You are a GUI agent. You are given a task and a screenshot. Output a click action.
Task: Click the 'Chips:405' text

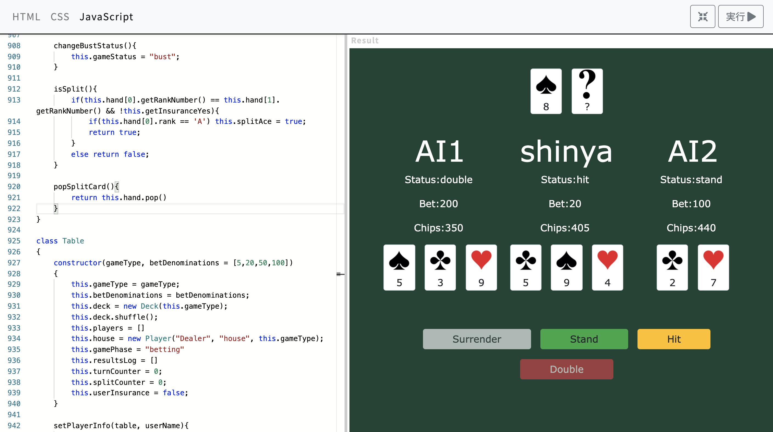click(x=565, y=228)
